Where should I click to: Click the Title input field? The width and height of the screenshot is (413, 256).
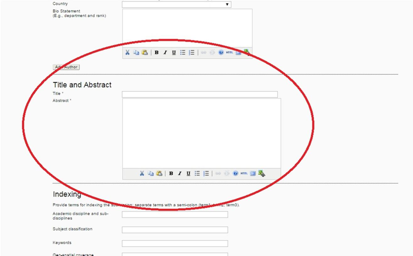(200, 94)
